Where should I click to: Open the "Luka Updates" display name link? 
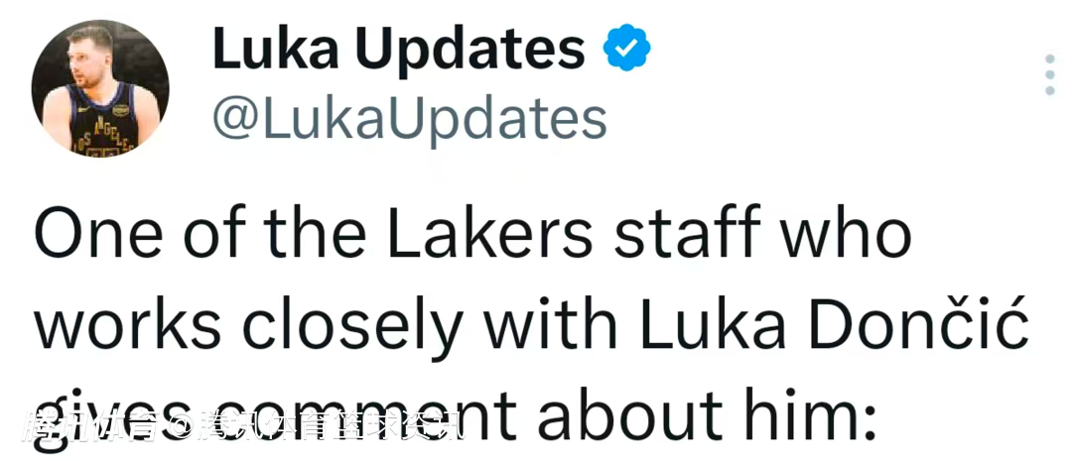coord(398,50)
